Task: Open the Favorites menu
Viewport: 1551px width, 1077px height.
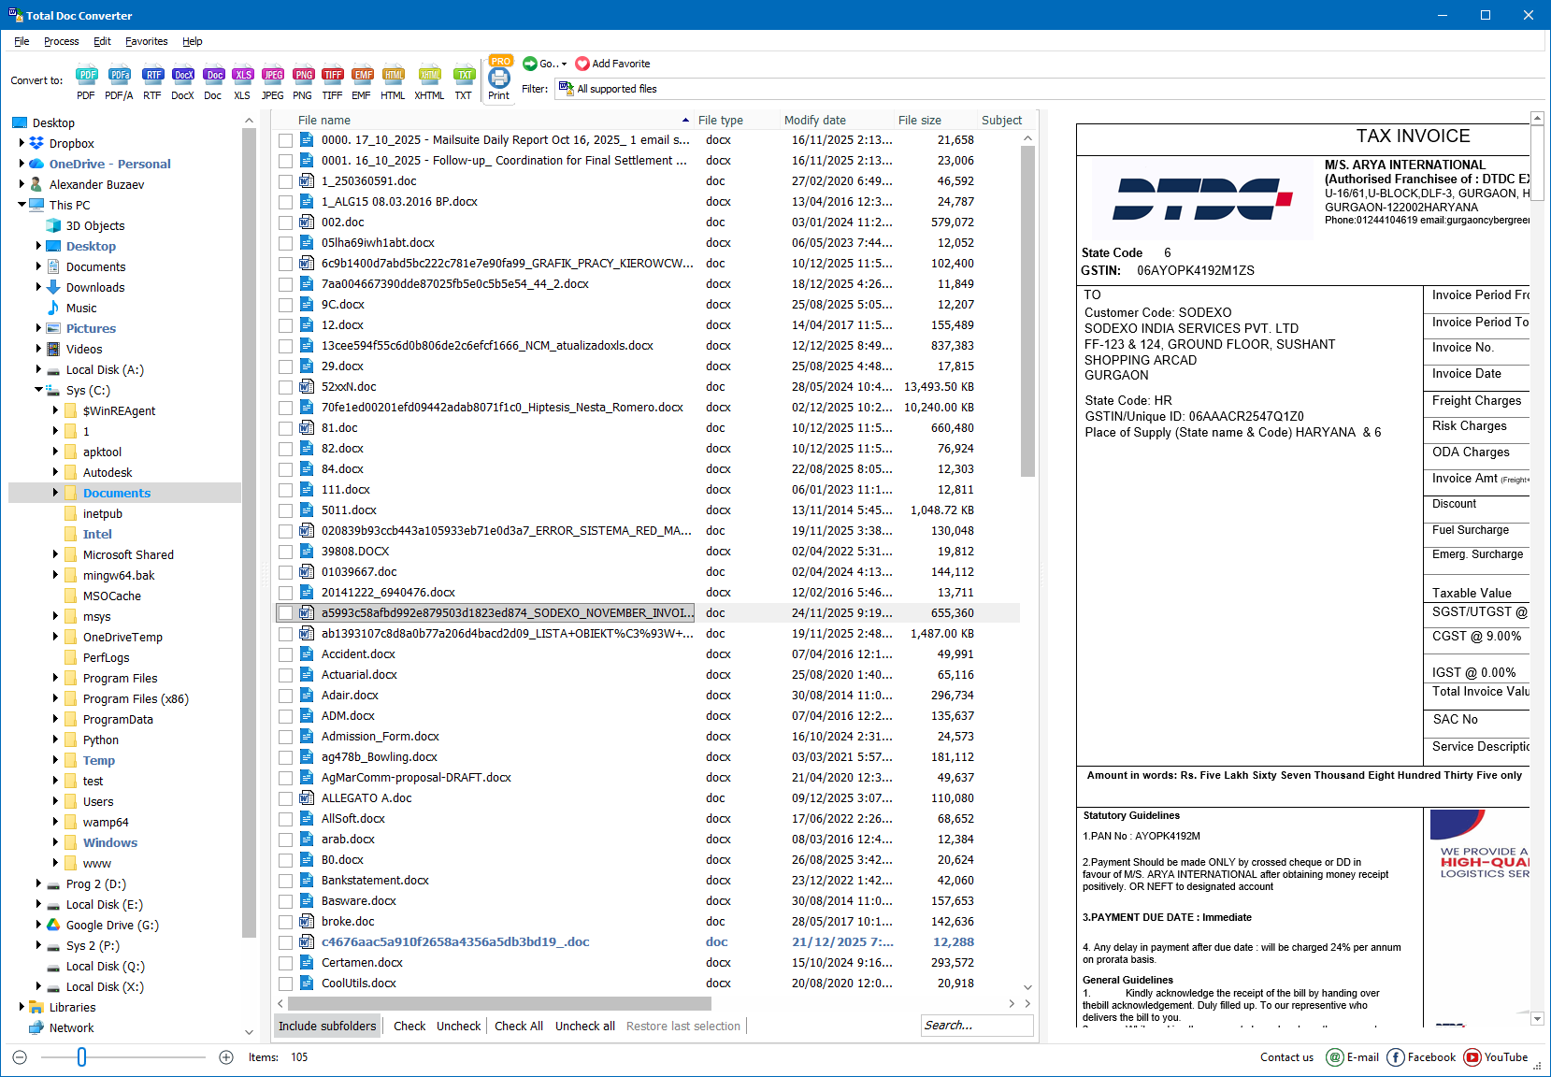Action: click(x=146, y=41)
